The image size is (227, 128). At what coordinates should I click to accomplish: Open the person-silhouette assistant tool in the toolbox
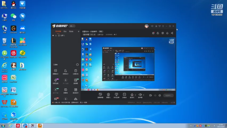point(66,72)
